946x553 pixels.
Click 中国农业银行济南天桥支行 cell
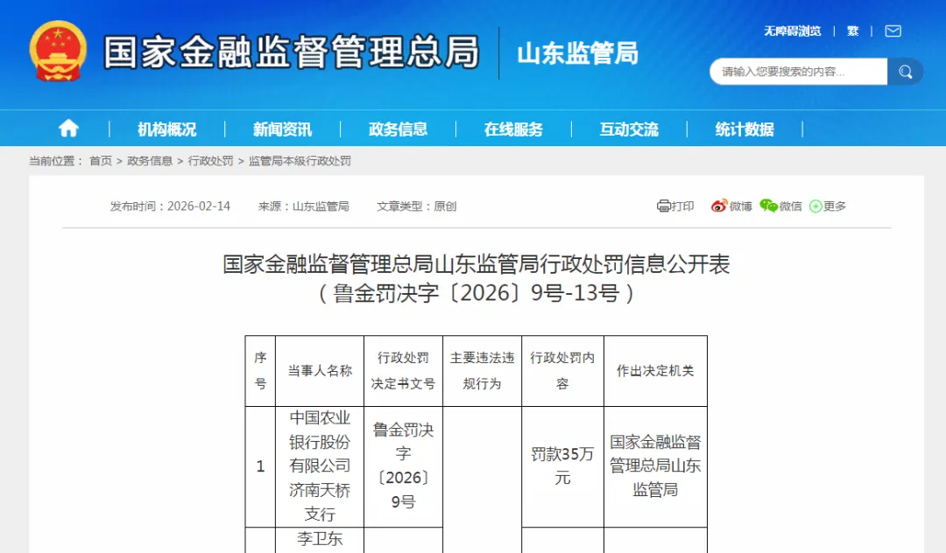click(x=320, y=466)
